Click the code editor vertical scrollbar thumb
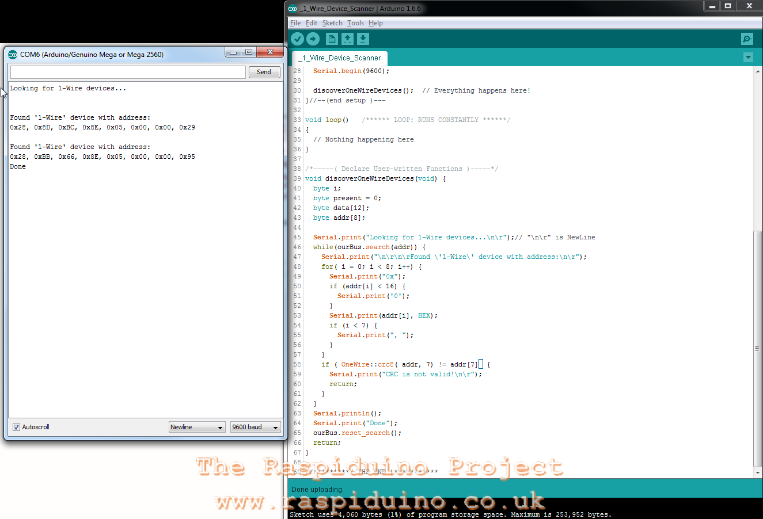 (757, 348)
